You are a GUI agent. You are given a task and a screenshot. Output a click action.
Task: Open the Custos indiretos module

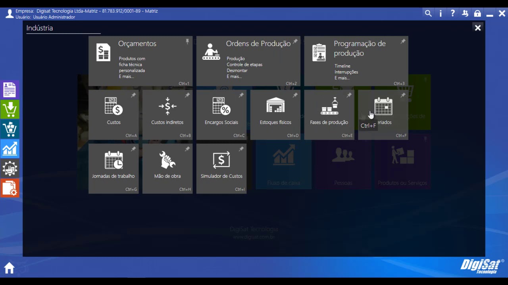(167, 115)
